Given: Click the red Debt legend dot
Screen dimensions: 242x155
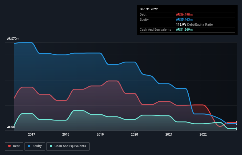Looking at the screenshot, I should click(x=9, y=146).
